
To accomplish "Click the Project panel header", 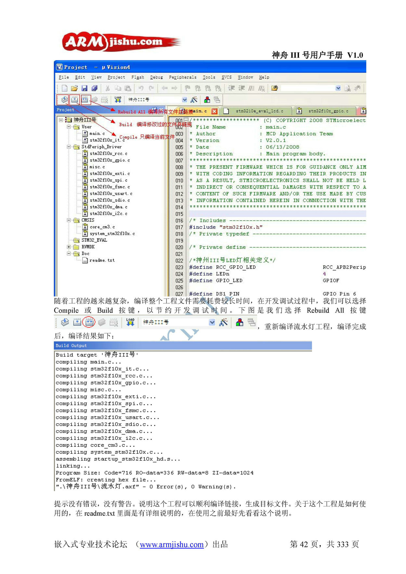I will coord(110,110).
